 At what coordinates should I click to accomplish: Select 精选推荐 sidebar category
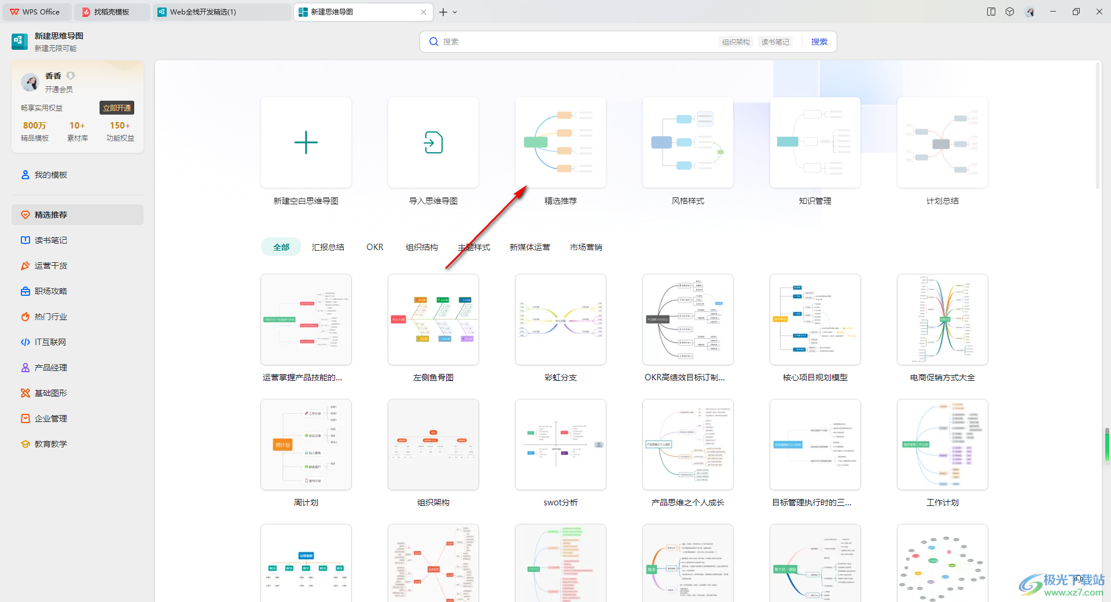click(78, 215)
